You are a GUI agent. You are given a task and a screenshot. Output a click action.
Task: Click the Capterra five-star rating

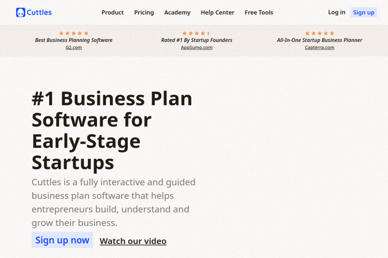(319, 33)
